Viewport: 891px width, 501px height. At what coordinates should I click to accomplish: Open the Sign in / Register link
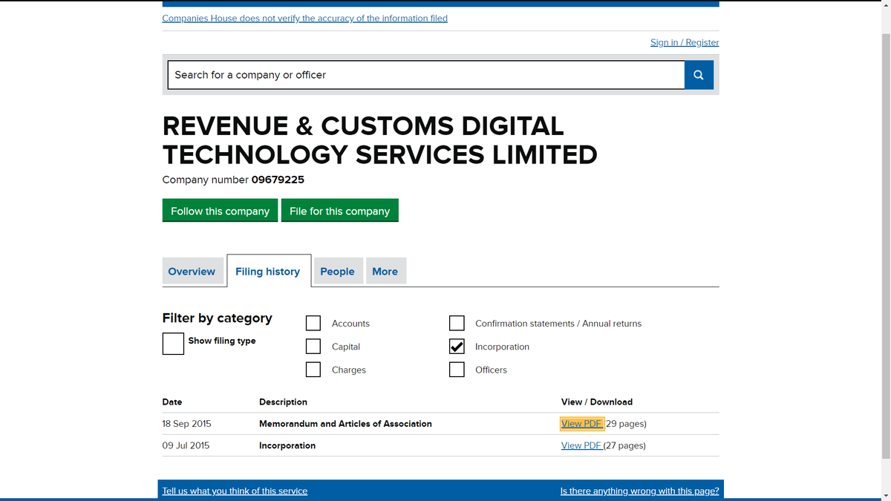(685, 42)
